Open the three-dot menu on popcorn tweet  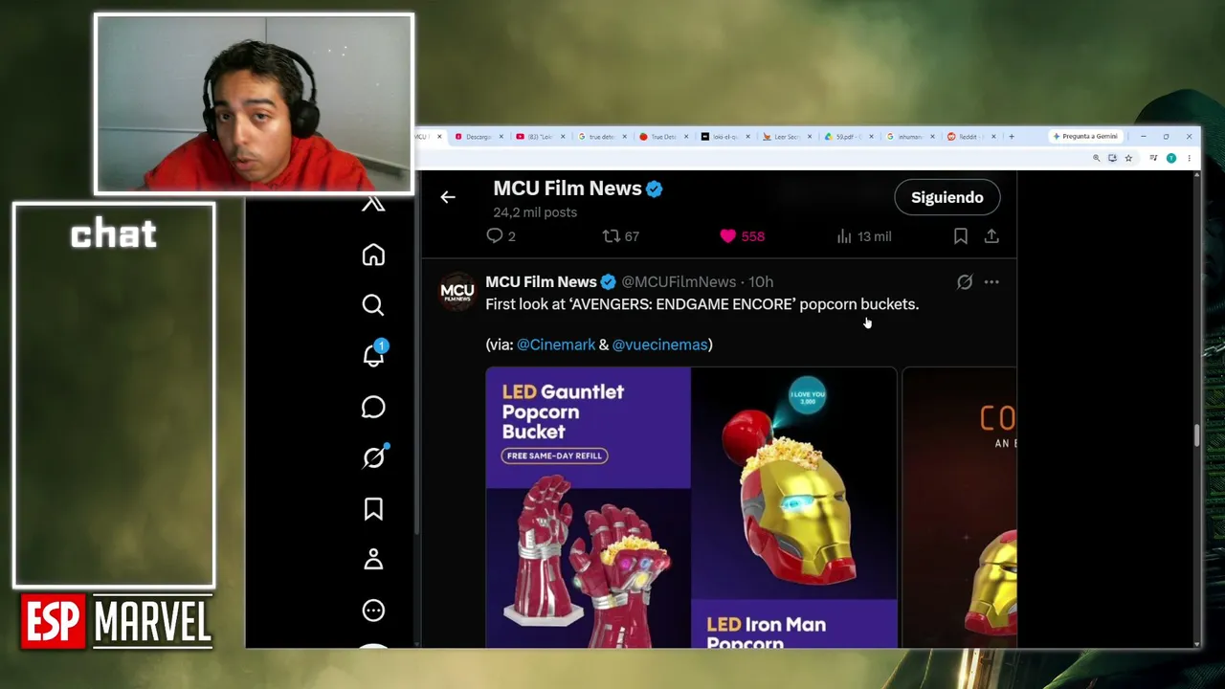[991, 282]
